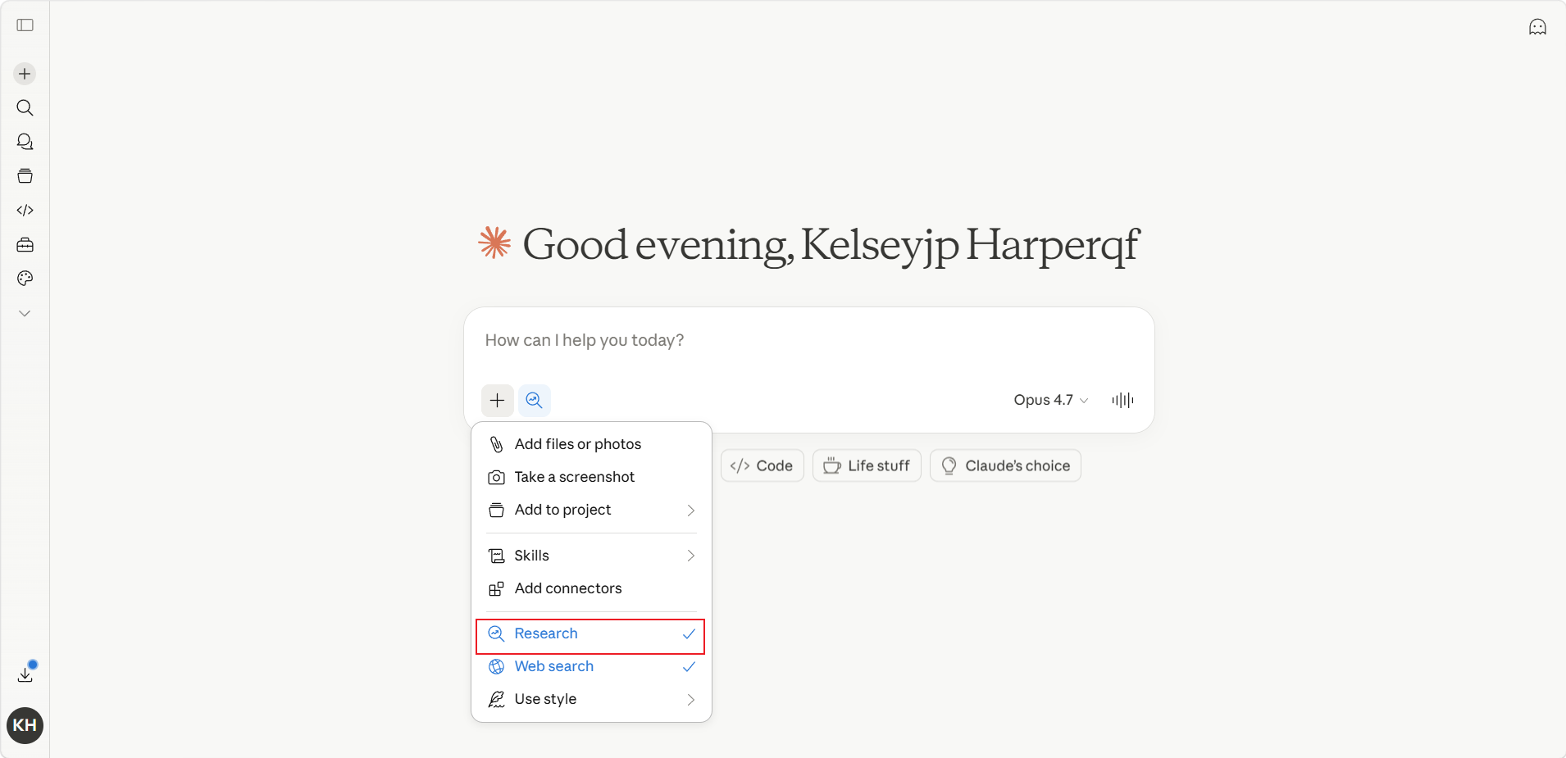1566x758 pixels.
Task: Close the attachment menu via the plus button
Action: (497, 400)
